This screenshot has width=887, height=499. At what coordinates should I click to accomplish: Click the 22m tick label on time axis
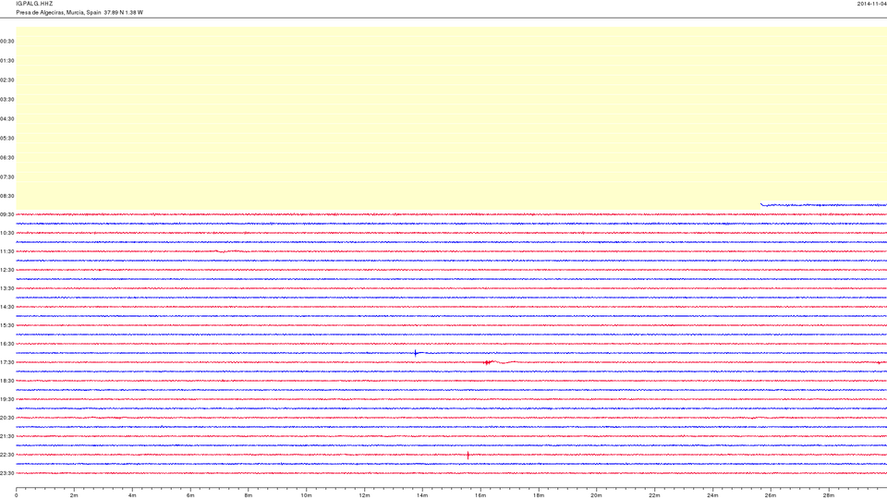click(x=654, y=495)
